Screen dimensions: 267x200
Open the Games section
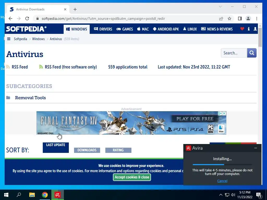tap(124, 29)
